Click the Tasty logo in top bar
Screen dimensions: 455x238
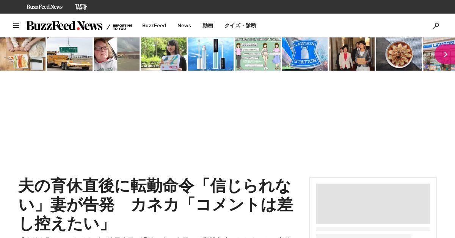pos(81,7)
